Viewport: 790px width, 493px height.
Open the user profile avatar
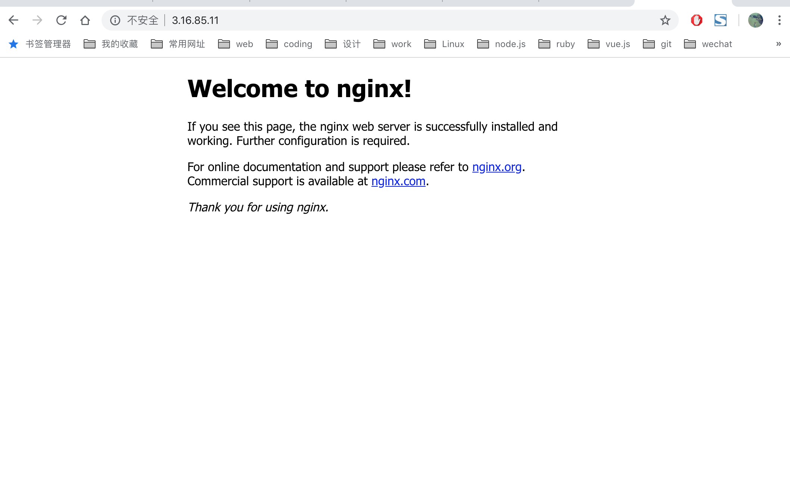pos(755,20)
